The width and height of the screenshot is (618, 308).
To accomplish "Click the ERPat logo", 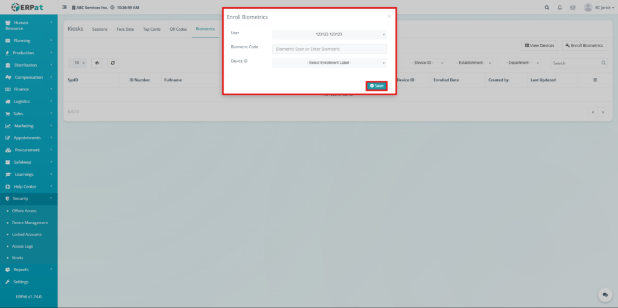I will click(28, 8).
